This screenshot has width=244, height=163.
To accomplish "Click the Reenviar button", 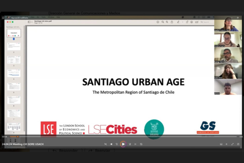I will [100, 150].
